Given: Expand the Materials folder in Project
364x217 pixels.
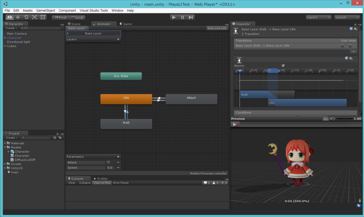Looking at the screenshot, I should pyautogui.click(x=5, y=143).
